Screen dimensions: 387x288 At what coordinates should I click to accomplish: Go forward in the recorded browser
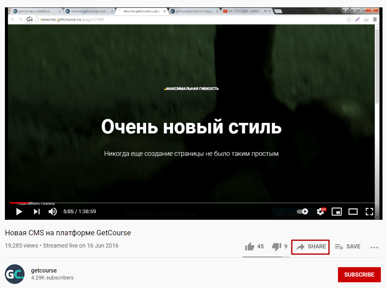pyautogui.click(x=20, y=19)
